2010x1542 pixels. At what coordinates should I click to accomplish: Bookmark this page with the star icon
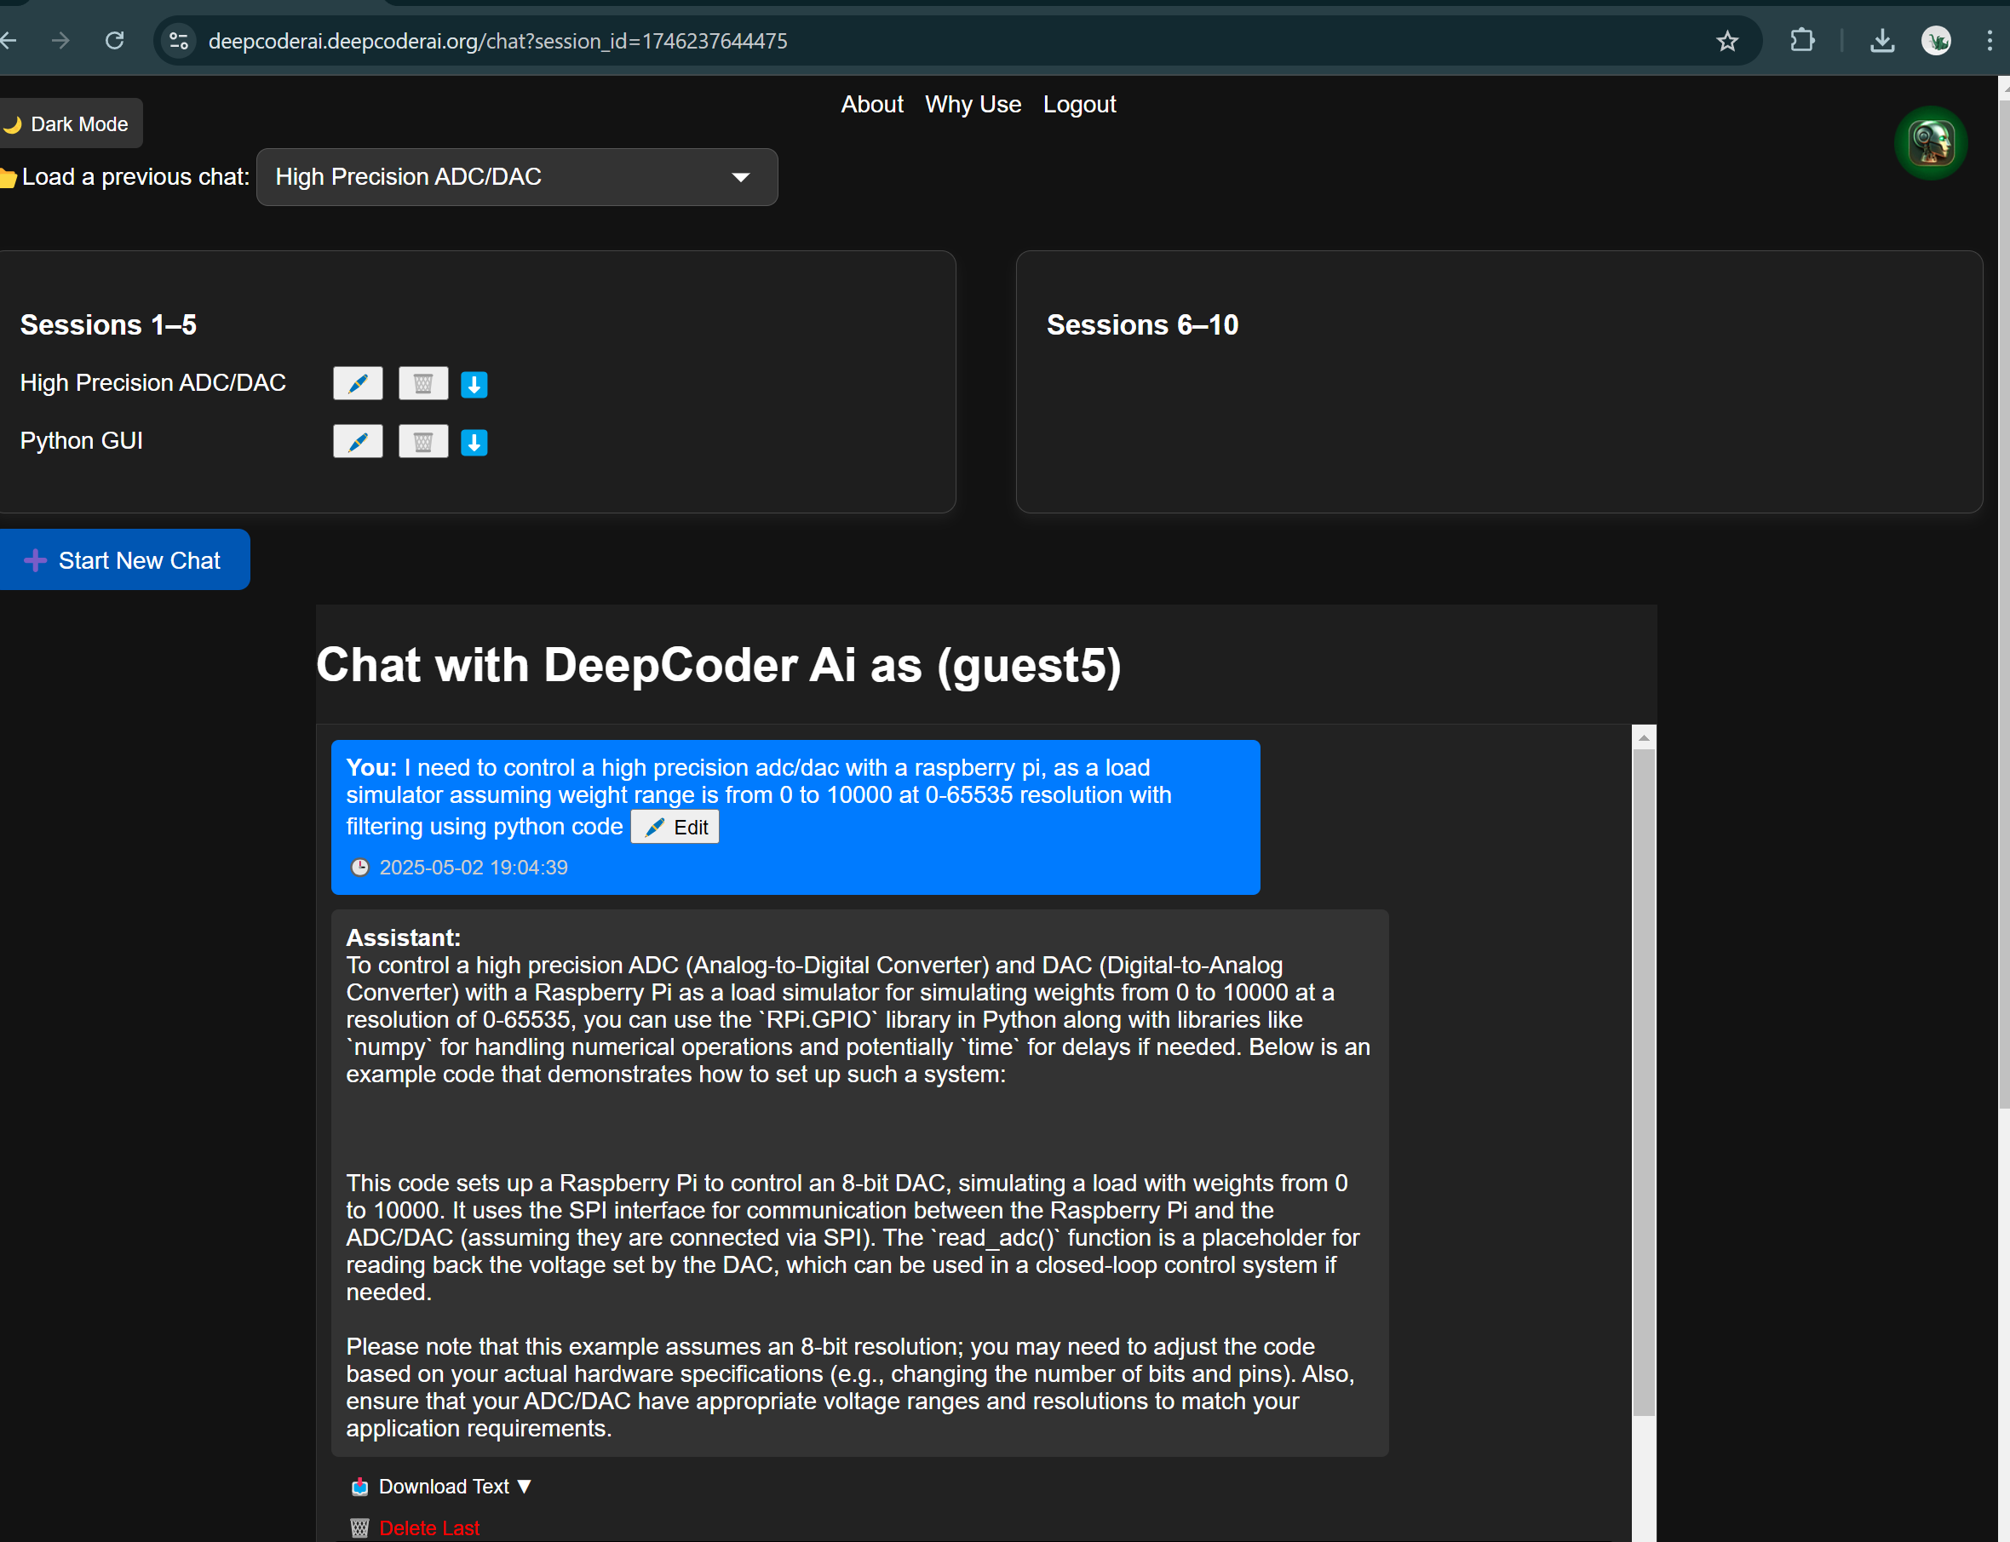(x=1727, y=42)
